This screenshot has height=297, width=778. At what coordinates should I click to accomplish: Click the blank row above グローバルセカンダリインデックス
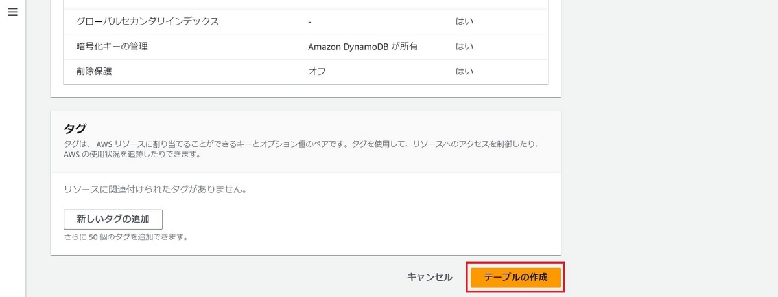pyautogui.click(x=305, y=4)
